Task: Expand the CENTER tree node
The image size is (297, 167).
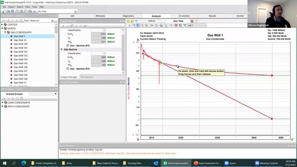Action: 2,25
